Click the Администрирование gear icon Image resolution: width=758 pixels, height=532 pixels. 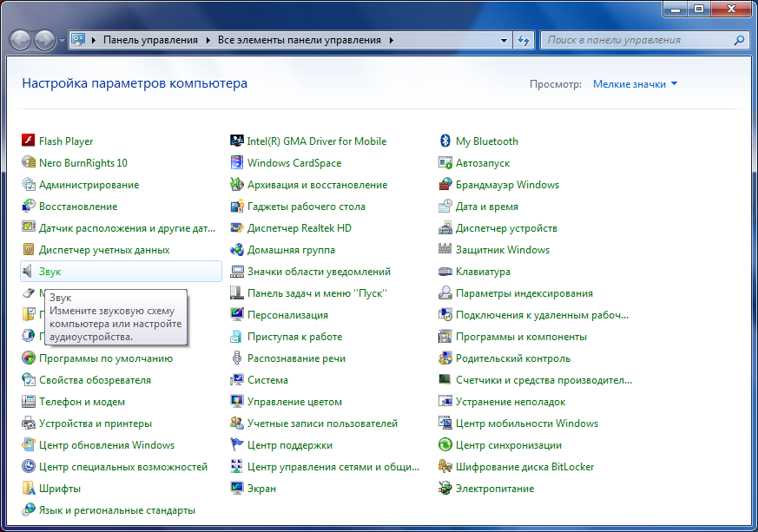point(29,184)
